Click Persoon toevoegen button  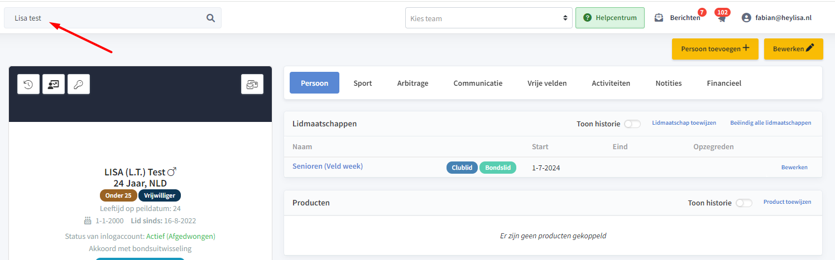(715, 48)
